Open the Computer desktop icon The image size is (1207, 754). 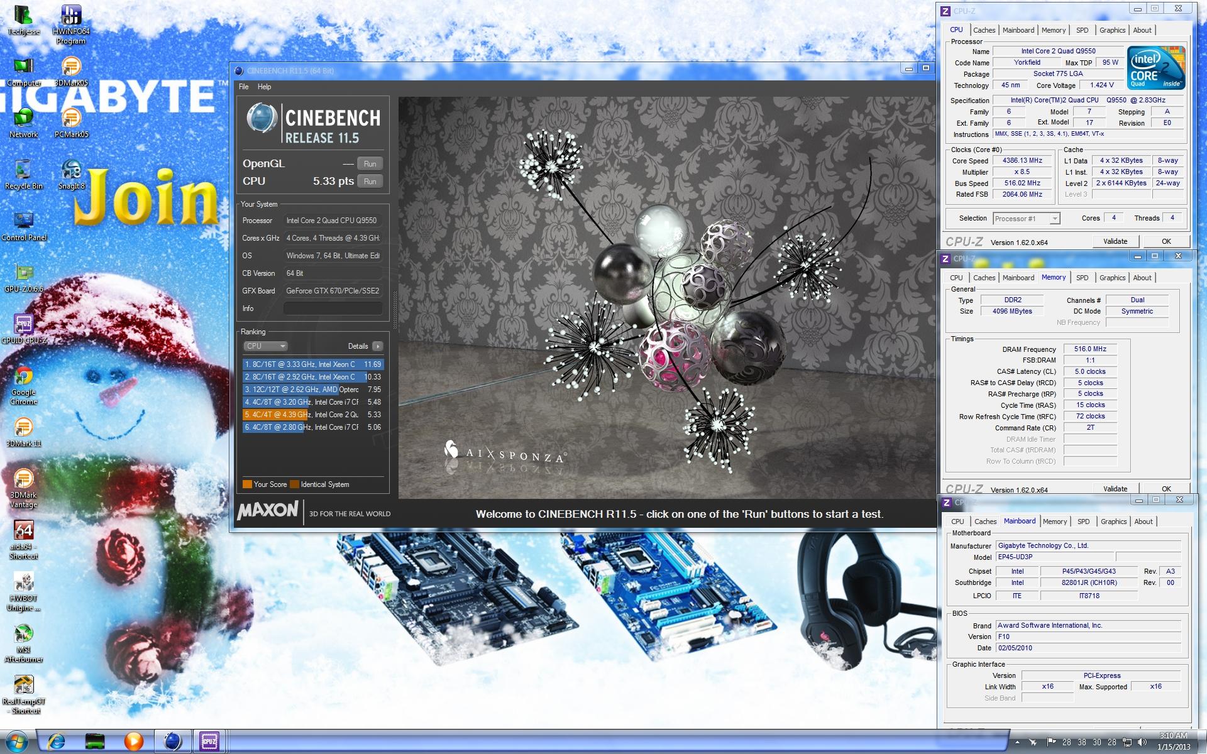click(x=23, y=72)
